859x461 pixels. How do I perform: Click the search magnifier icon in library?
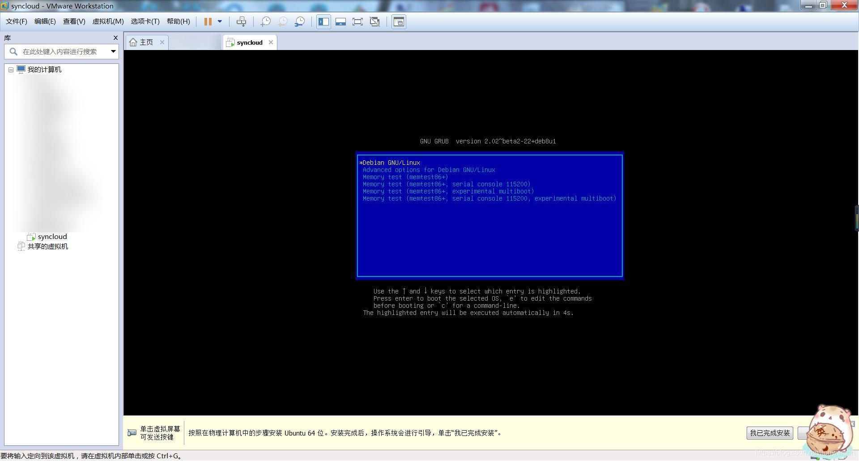(x=13, y=51)
